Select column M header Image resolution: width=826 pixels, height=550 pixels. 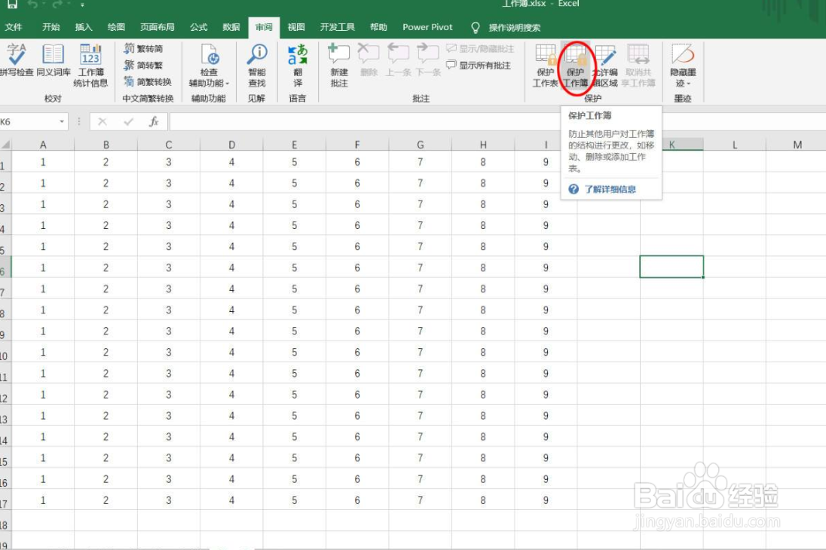(x=797, y=145)
